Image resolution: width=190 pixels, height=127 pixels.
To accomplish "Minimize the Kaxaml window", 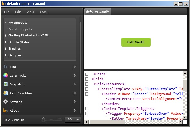I will coord(176,4).
